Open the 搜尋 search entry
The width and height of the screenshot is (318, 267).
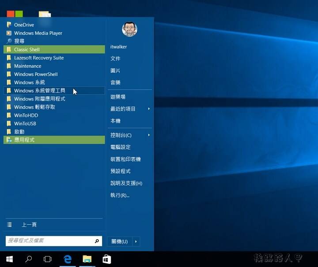[x=54, y=41]
